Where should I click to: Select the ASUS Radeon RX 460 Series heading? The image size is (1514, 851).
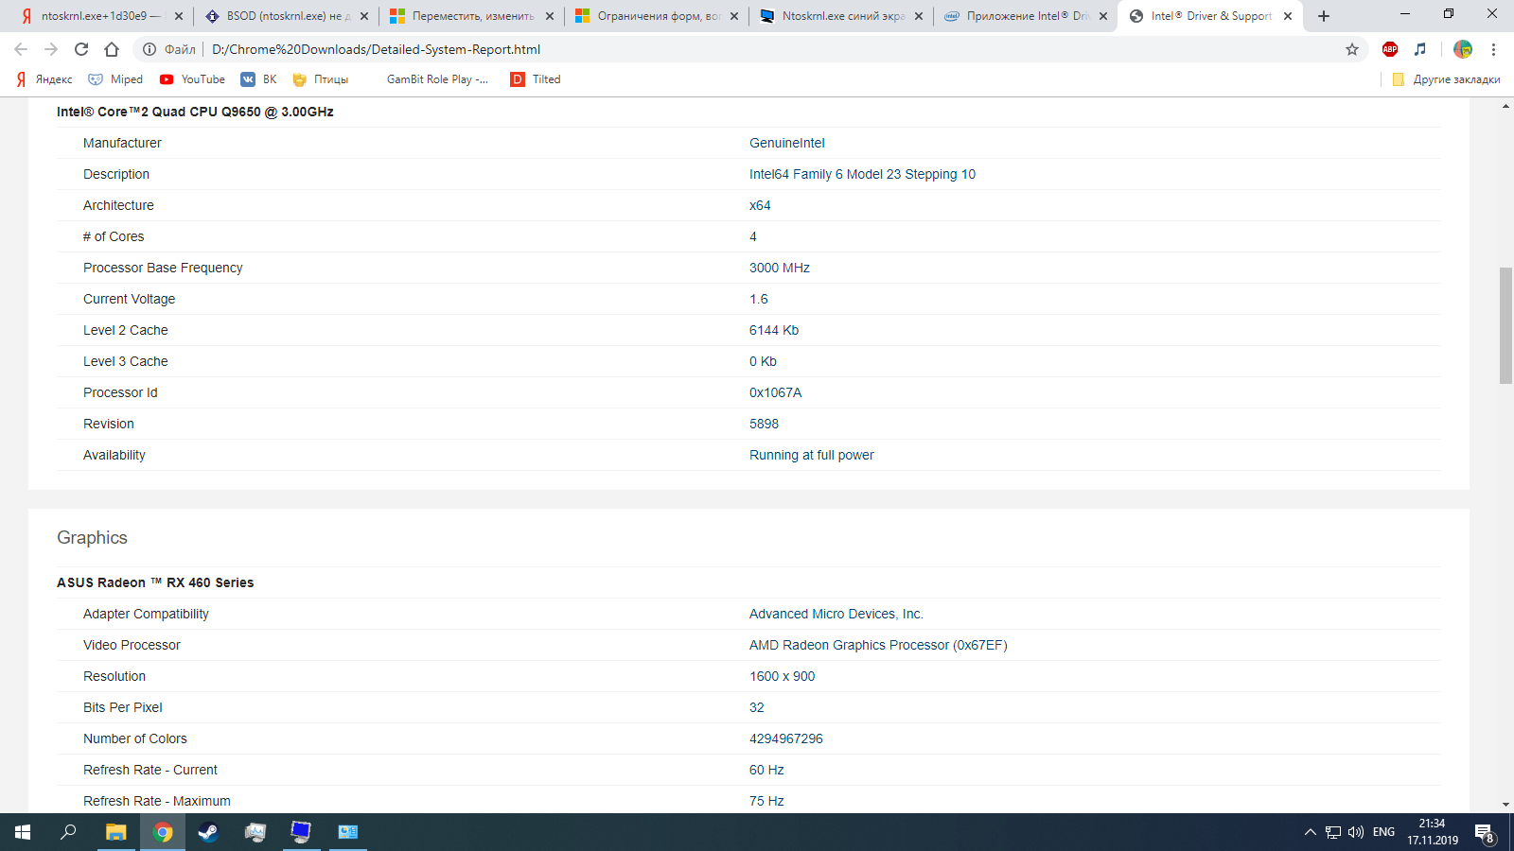pyautogui.click(x=155, y=582)
